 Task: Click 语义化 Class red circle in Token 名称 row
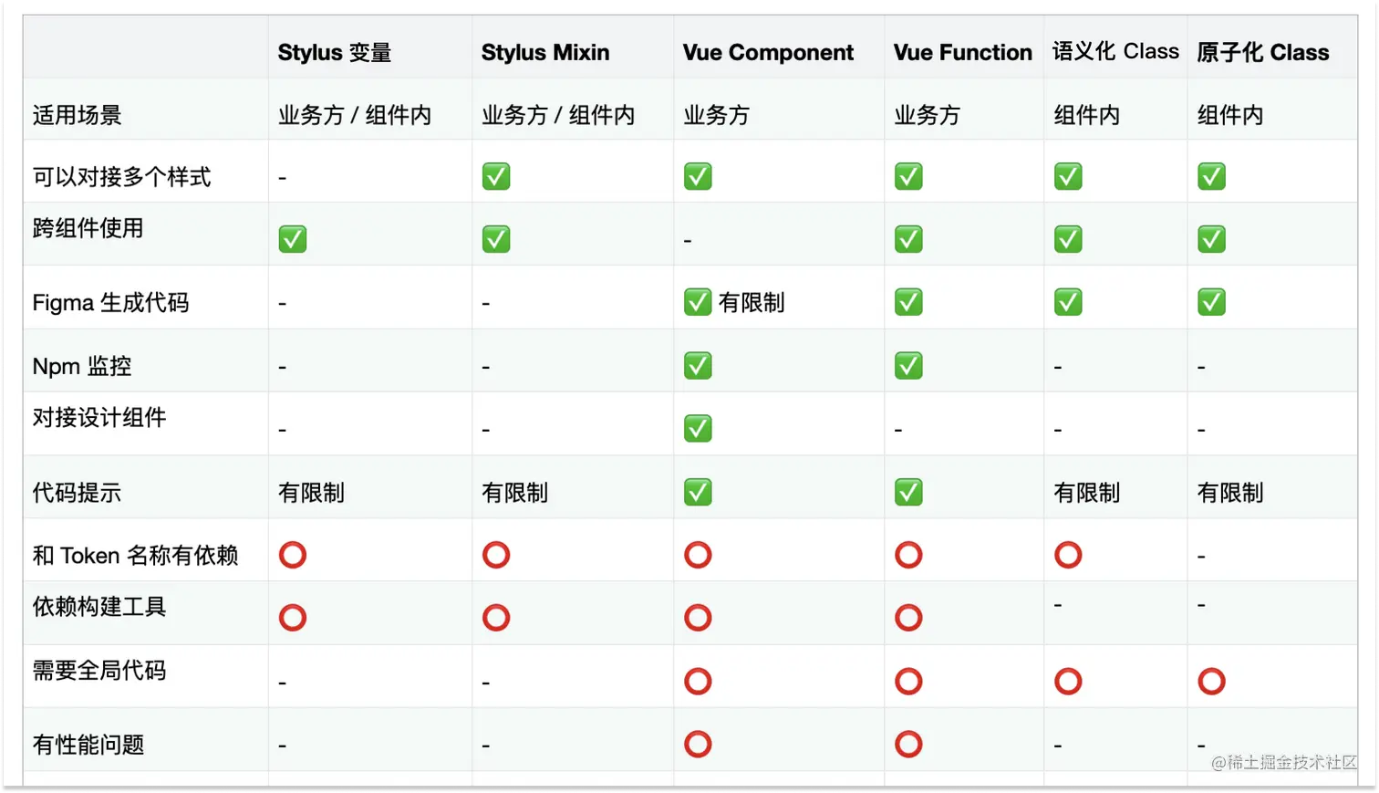click(1068, 555)
